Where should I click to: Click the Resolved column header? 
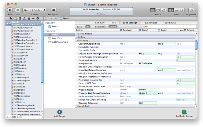pyautogui.click(x=129, y=30)
